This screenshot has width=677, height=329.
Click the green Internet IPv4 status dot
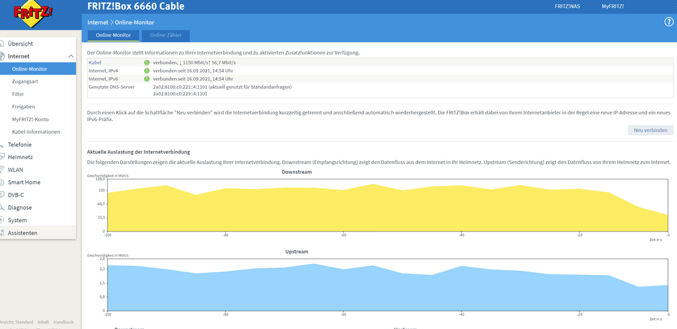147,70
